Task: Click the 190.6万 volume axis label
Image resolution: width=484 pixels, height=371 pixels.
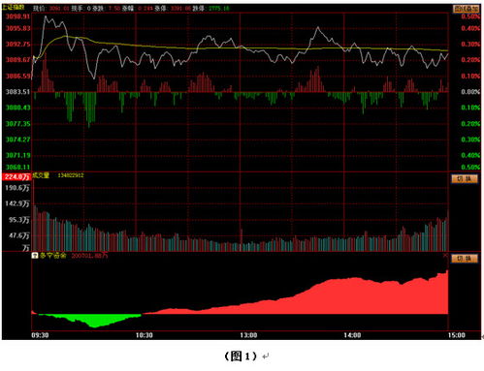Action: coord(17,188)
